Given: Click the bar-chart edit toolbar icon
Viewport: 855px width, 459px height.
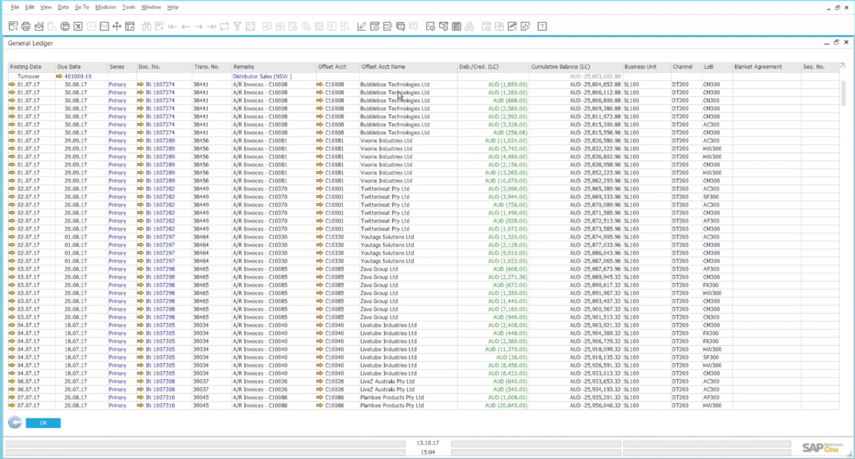Looking at the screenshot, I should [525, 27].
